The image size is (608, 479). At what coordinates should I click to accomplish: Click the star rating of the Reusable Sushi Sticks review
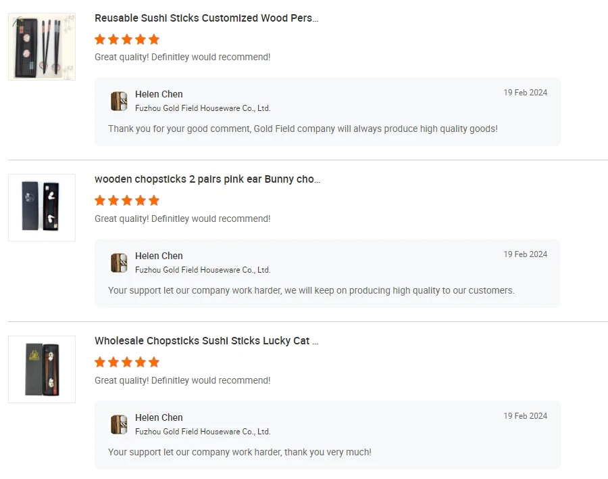(x=127, y=39)
